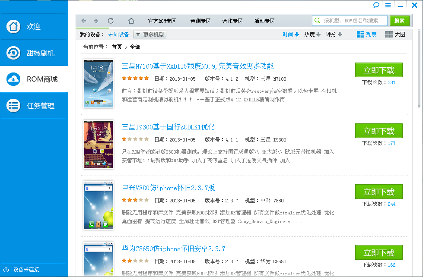The image size is (423, 277).
Task: Open the 合作专区 tab
Action: pyautogui.click(x=232, y=21)
